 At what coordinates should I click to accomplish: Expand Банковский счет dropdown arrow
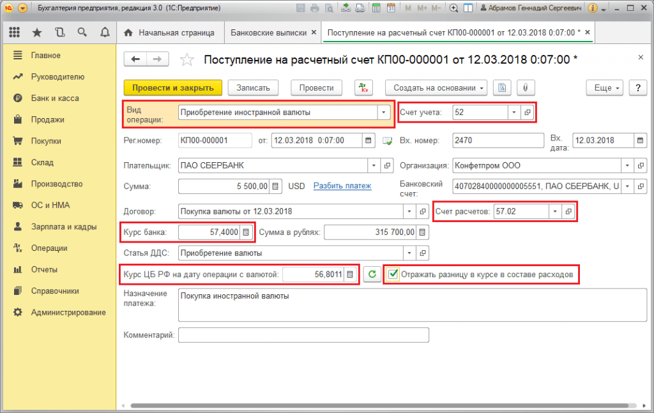point(627,186)
